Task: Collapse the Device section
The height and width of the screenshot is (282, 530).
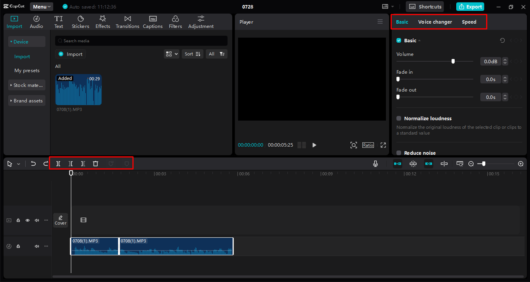Action: [27, 41]
